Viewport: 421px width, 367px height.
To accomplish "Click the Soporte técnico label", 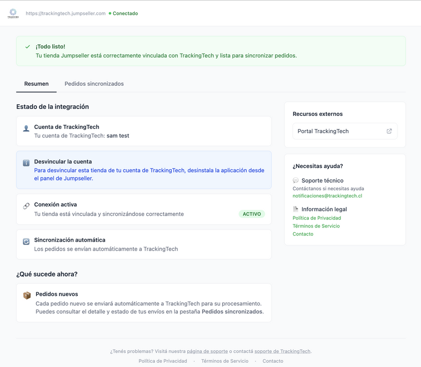I will tap(322, 181).
